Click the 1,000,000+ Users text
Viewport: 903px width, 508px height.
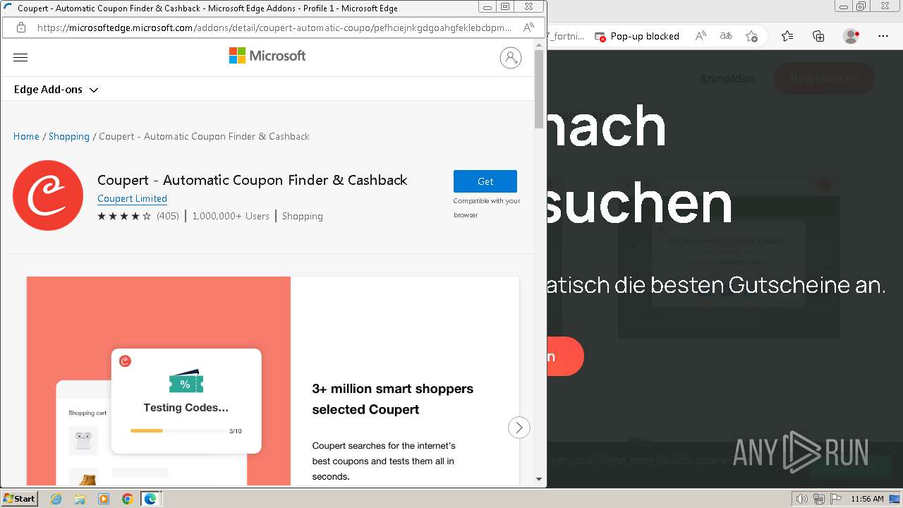click(231, 217)
